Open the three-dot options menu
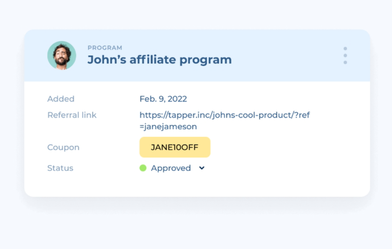392x249 pixels. (345, 55)
